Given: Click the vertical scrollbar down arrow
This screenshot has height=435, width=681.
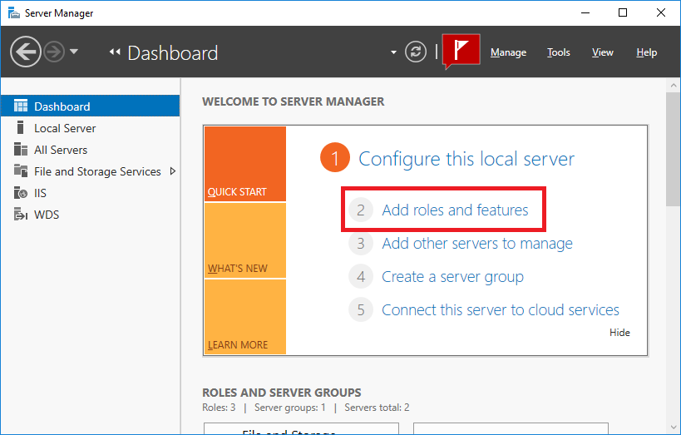Looking at the screenshot, I should (x=674, y=428).
